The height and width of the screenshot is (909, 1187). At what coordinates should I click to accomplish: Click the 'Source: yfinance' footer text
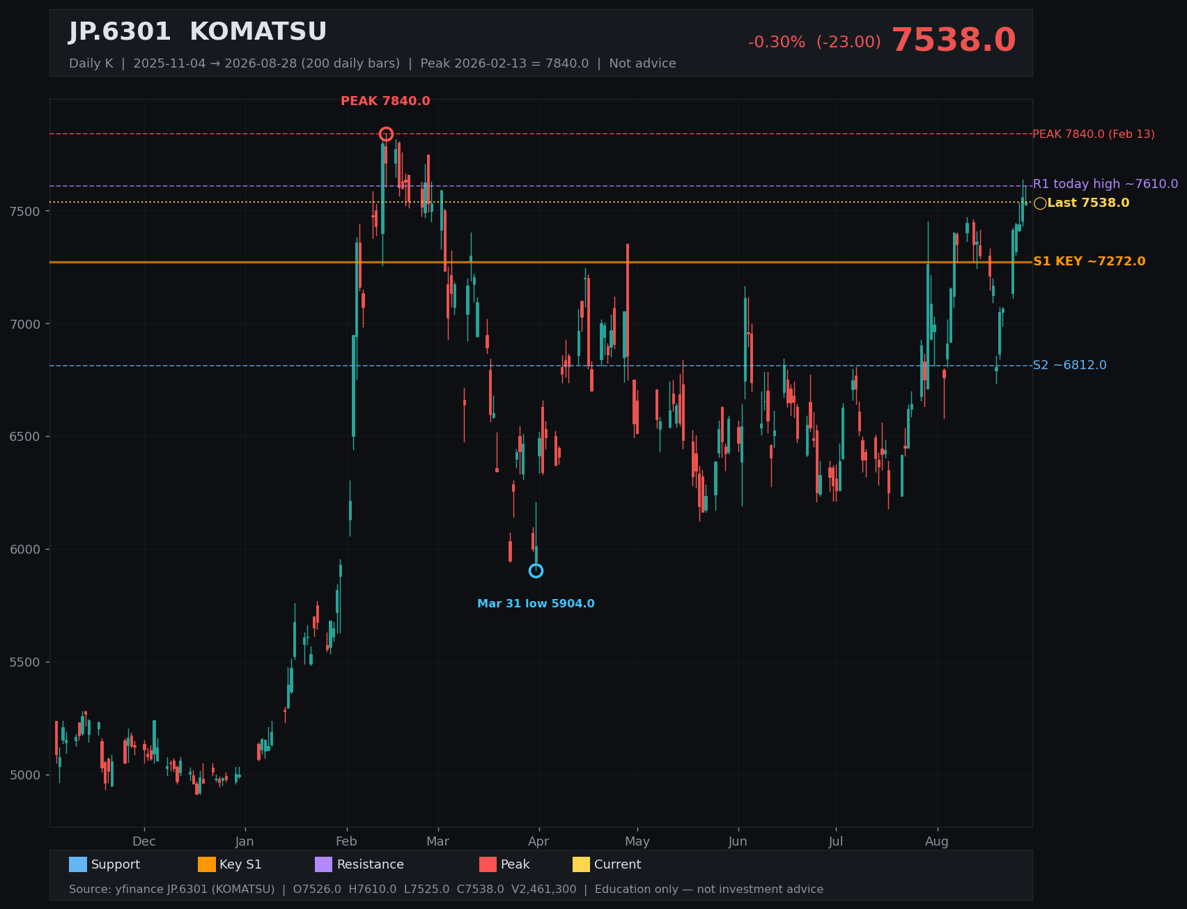click(446, 889)
